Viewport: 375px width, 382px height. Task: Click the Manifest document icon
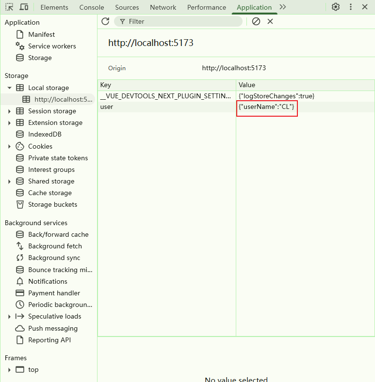(x=20, y=34)
